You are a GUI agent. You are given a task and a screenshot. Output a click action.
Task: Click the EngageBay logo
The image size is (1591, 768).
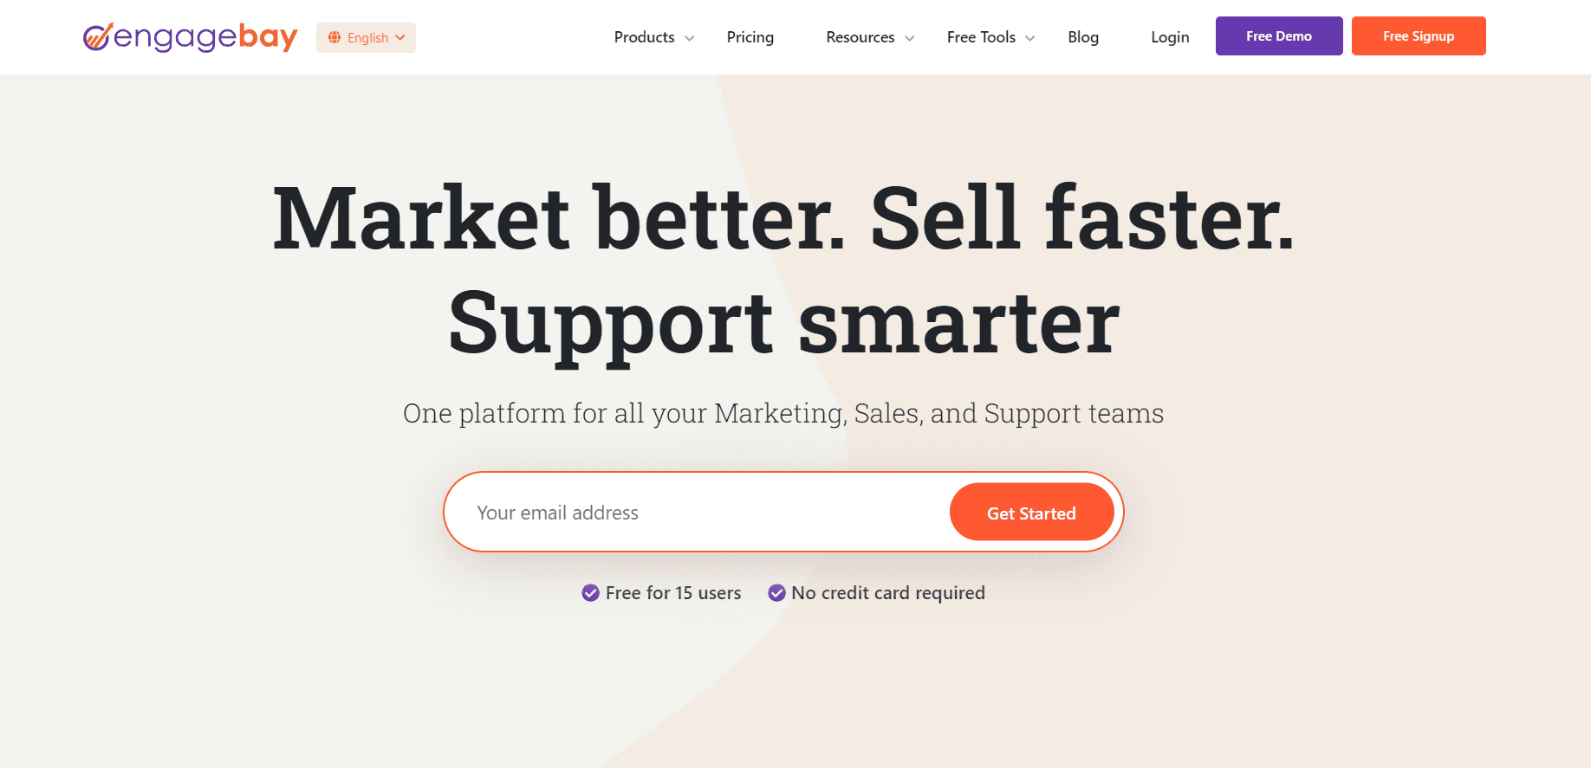click(x=190, y=36)
